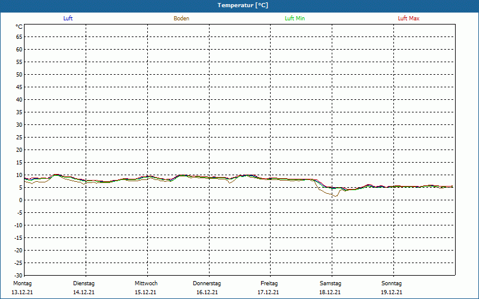Click the Mittwoch day label

click(x=146, y=283)
